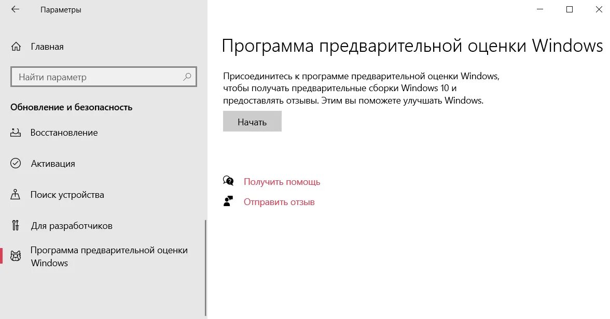610x319 pixels.
Task: Click the Активация checkmark icon
Action: pyautogui.click(x=16, y=163)
